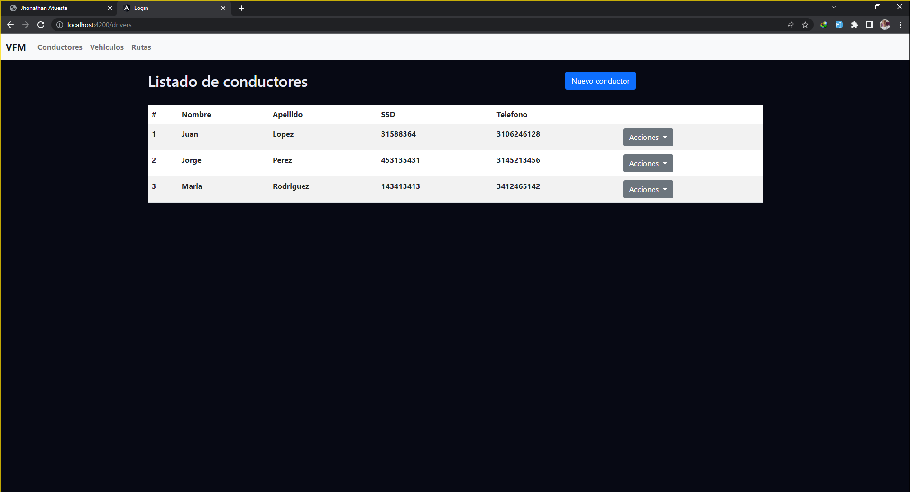Click the profile avatar icon
Image resolution: width=910 pixels, height=492 pixels.
pos(885,25)
